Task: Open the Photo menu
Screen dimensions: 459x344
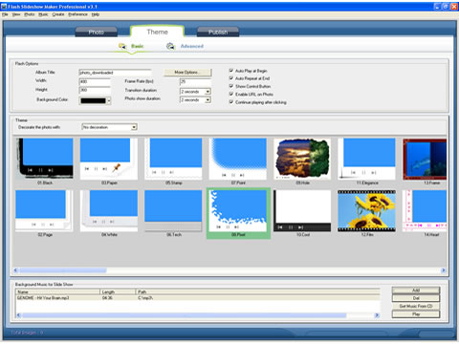Action: pos(30,14)
